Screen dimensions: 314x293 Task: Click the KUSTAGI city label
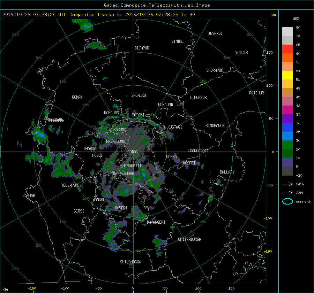click(x=175, y=127)
